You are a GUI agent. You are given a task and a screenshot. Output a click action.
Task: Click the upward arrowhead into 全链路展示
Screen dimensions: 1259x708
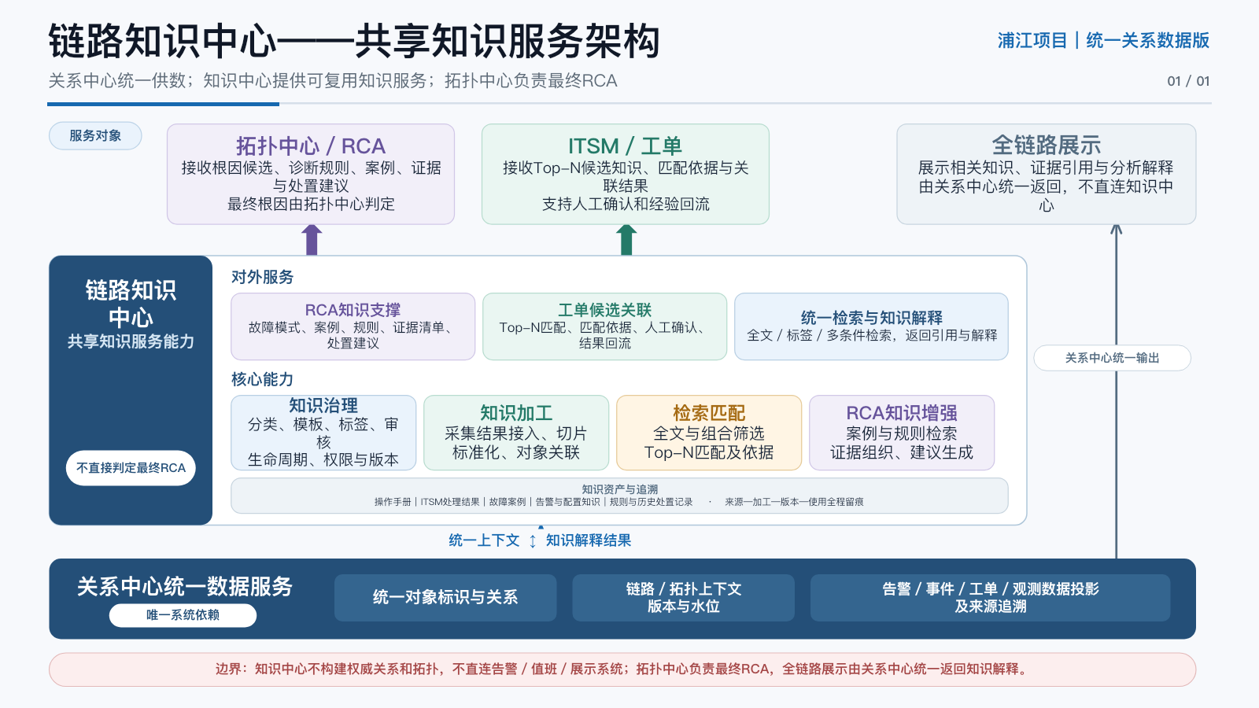(x=1116, y=230)
